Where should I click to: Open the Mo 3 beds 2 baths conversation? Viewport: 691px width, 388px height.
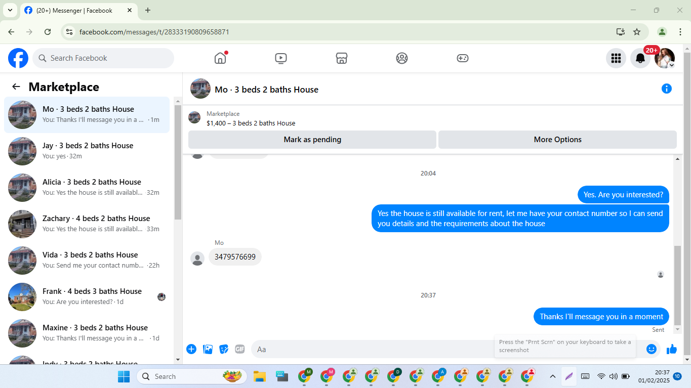[87, 115]
